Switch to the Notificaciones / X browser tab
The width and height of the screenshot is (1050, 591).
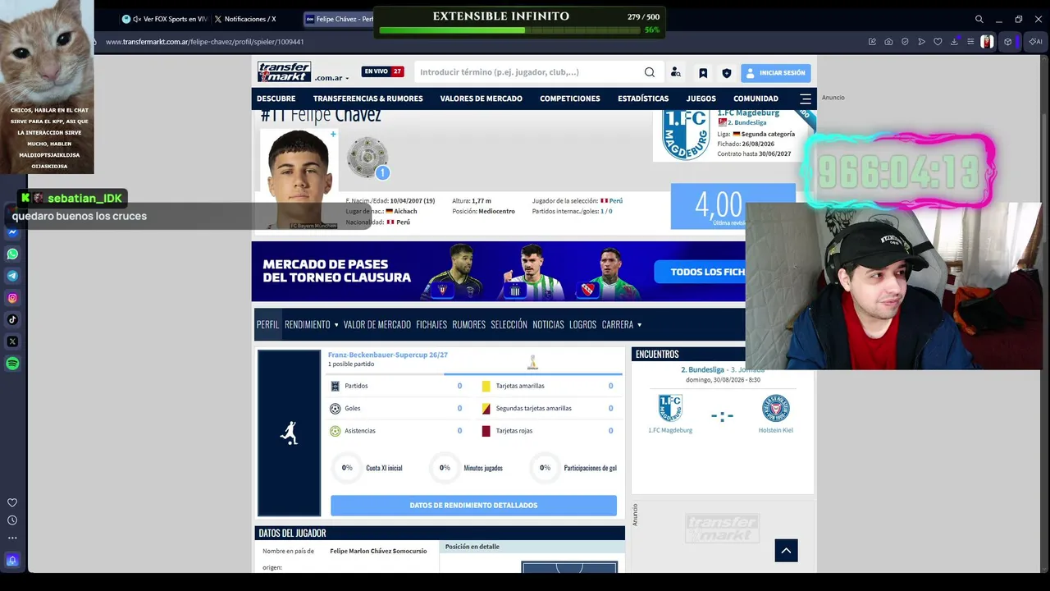click(x=249, y=19)
